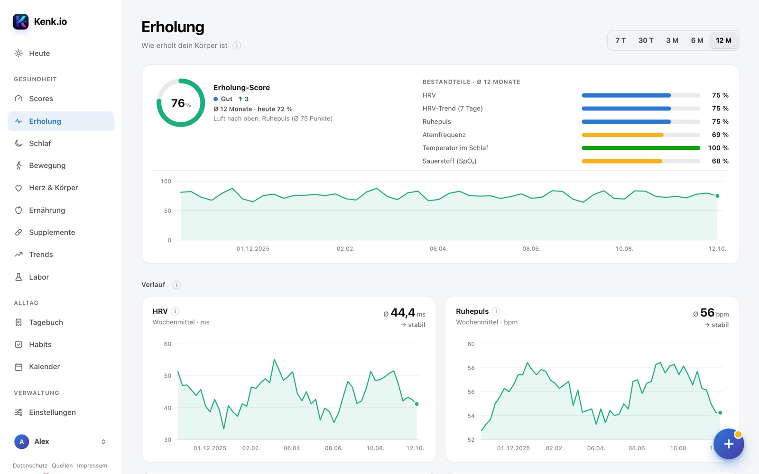759x474 pixels.
Task: Open the Bewegung walking figure icon
Action: point(19,165)
